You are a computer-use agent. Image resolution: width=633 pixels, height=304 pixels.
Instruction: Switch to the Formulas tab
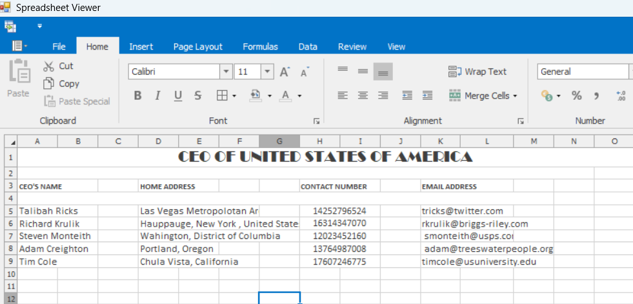261,46
